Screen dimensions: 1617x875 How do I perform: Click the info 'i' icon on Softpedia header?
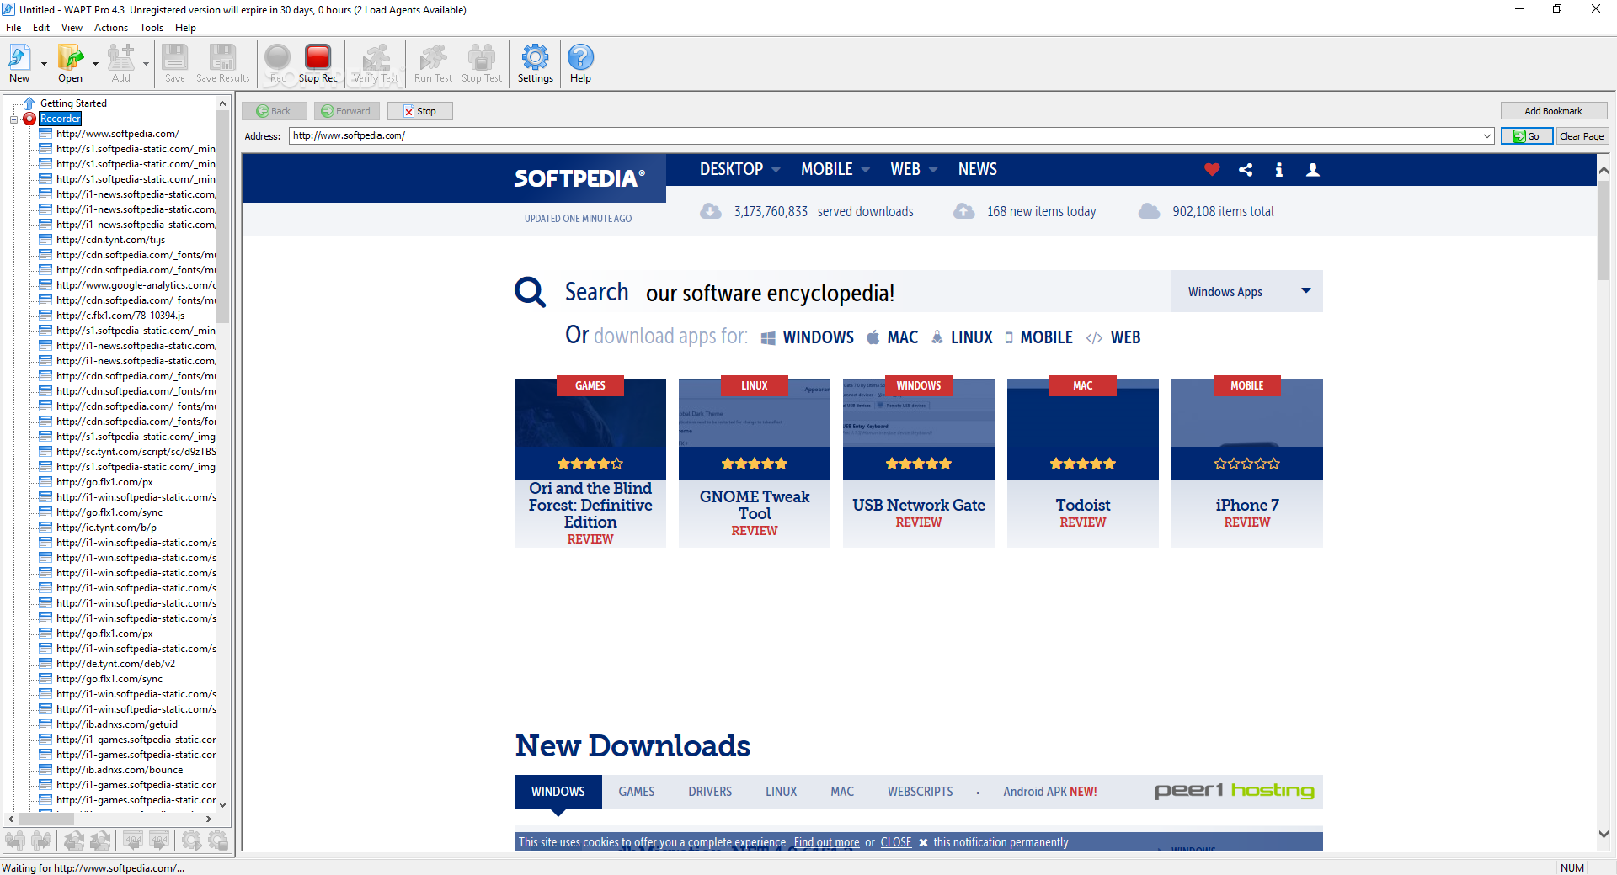(x=1278, y=170)
